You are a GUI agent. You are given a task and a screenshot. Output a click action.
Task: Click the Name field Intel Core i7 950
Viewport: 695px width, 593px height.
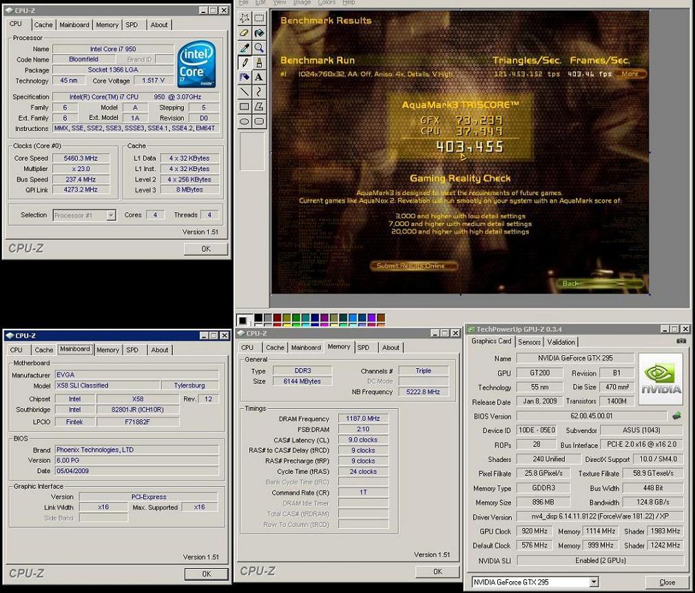113,49
